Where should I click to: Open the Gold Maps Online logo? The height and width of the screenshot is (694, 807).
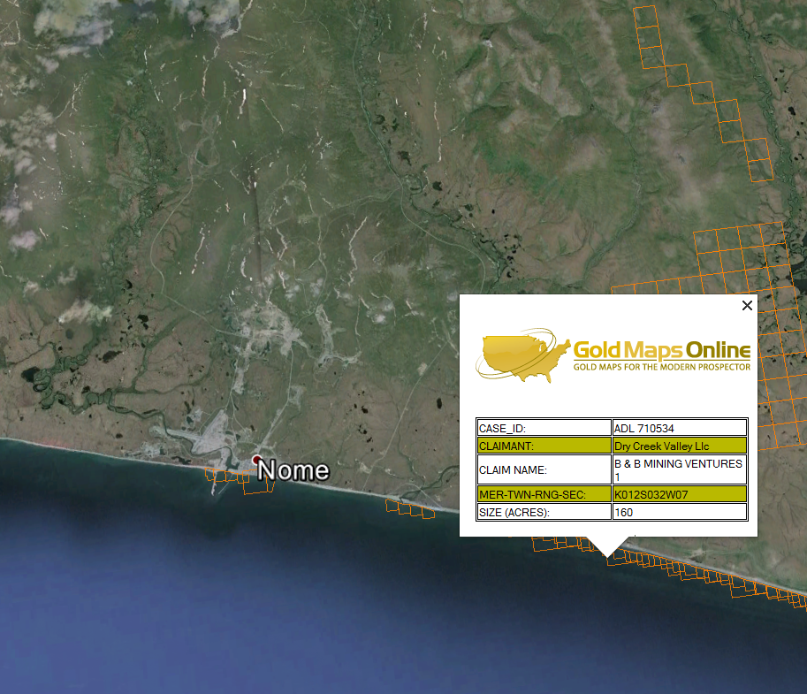613,355
